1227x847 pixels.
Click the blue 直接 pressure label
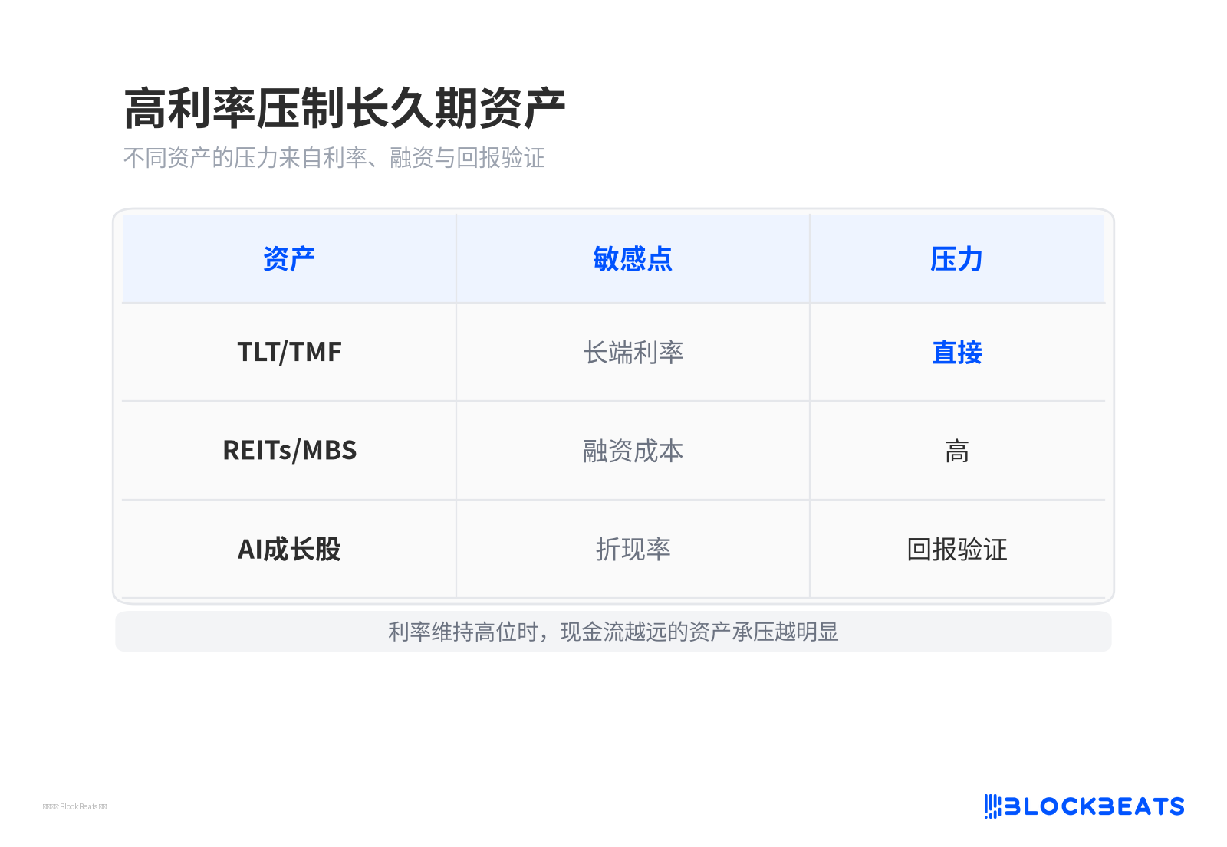(x=957, y=353)
